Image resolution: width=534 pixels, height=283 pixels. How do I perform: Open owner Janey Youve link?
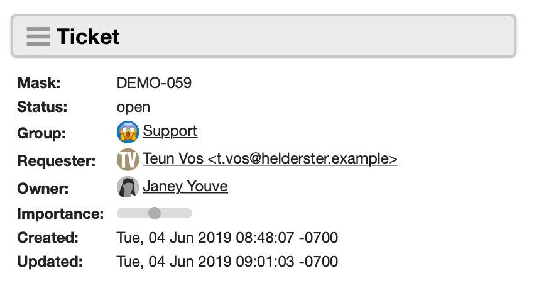click(x=185, y=187)
